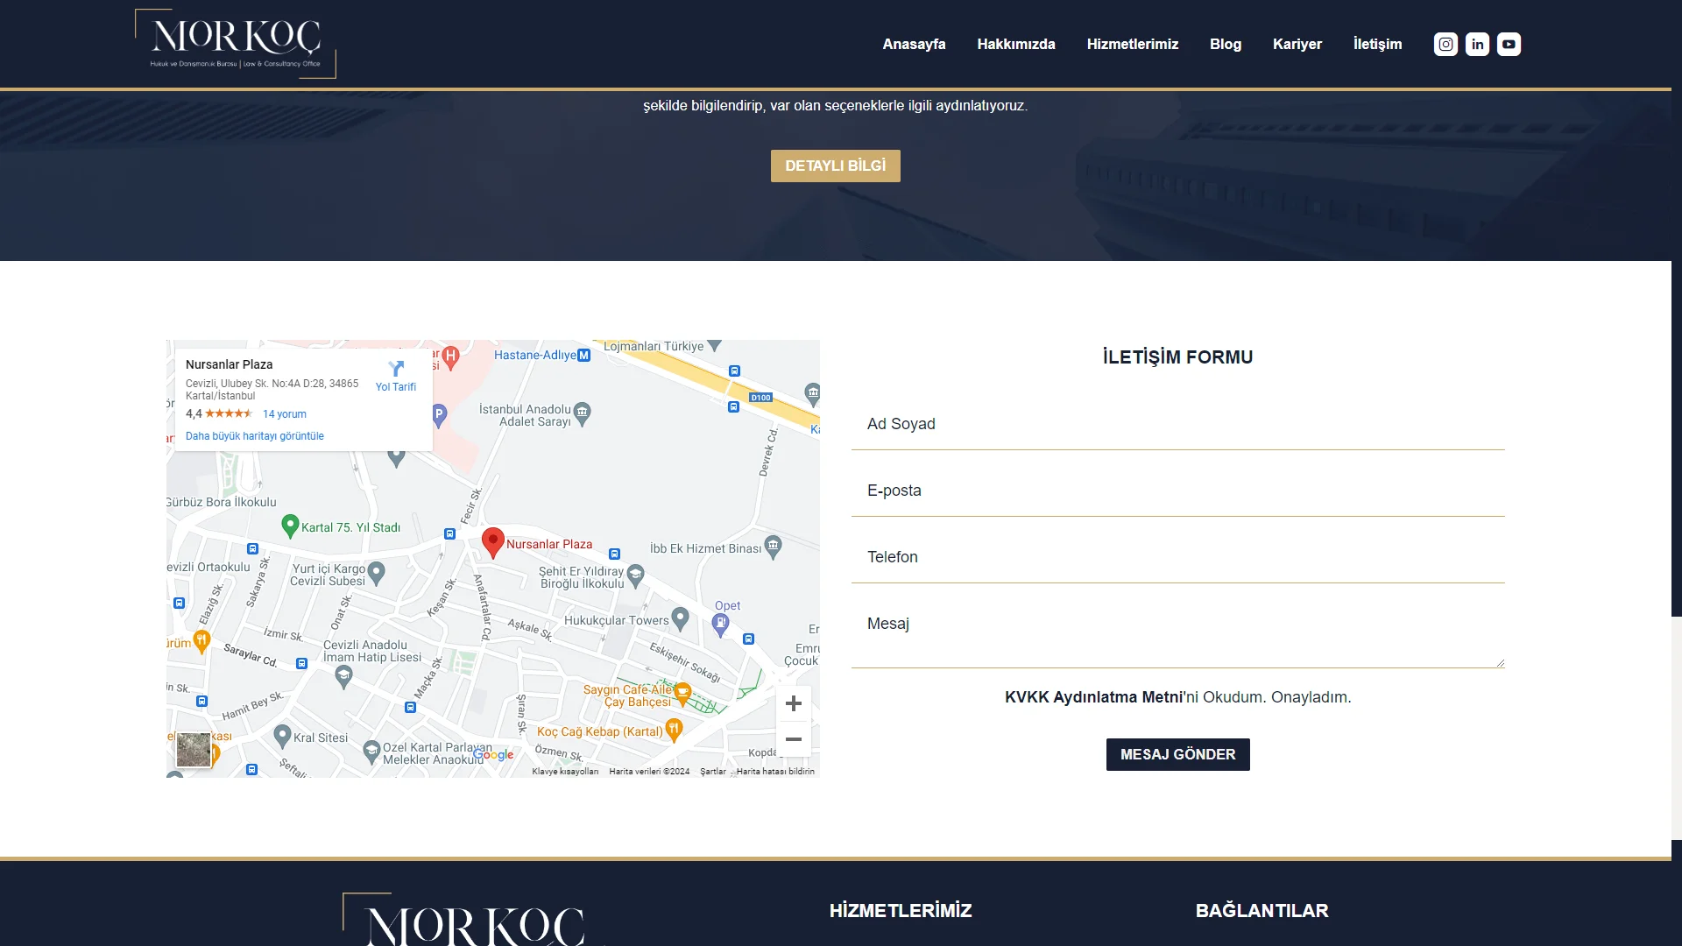Click the Opet gas station marker
The image size is (1682, 946).
coord(721,623)
